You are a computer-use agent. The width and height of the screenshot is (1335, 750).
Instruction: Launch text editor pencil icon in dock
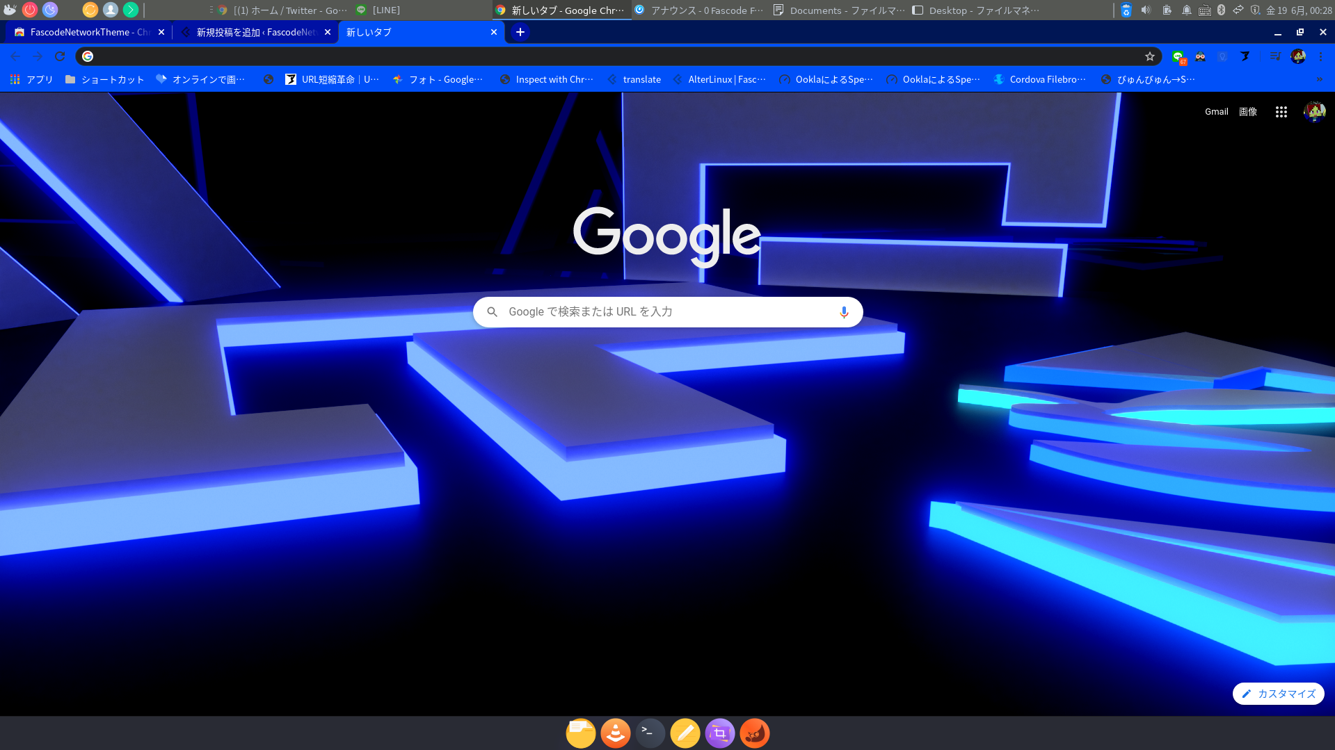(x=685, y=733)
